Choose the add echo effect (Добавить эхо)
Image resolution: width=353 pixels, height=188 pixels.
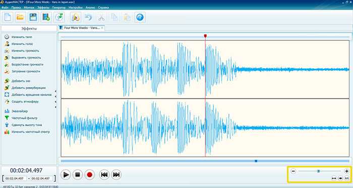17,81
